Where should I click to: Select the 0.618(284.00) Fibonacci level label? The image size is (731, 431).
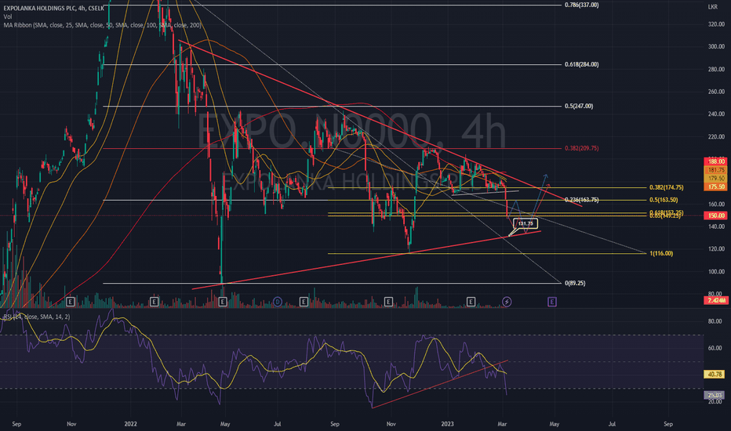point(581,65)
